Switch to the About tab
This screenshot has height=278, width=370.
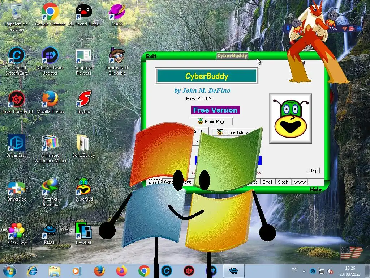point(154,182)
